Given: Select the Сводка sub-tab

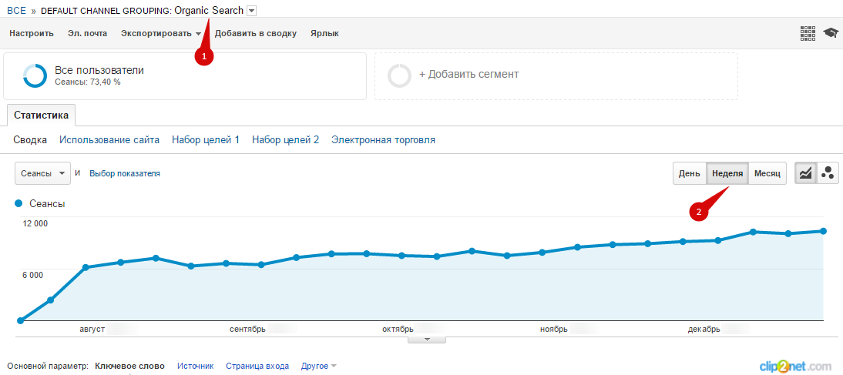Looking at the screenshot, I should (30, 139).
